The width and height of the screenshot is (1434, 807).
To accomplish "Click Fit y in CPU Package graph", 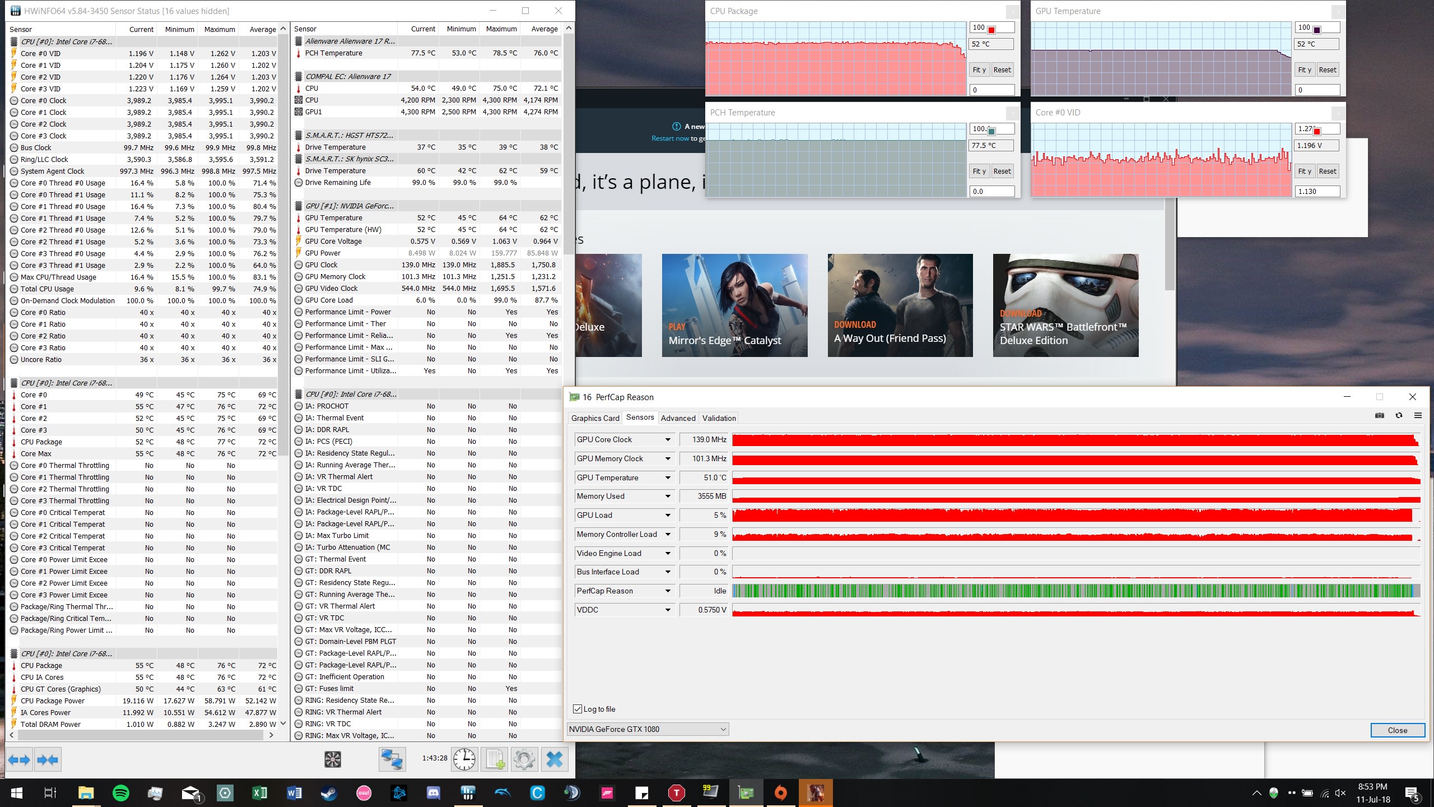I will point(979,70).
